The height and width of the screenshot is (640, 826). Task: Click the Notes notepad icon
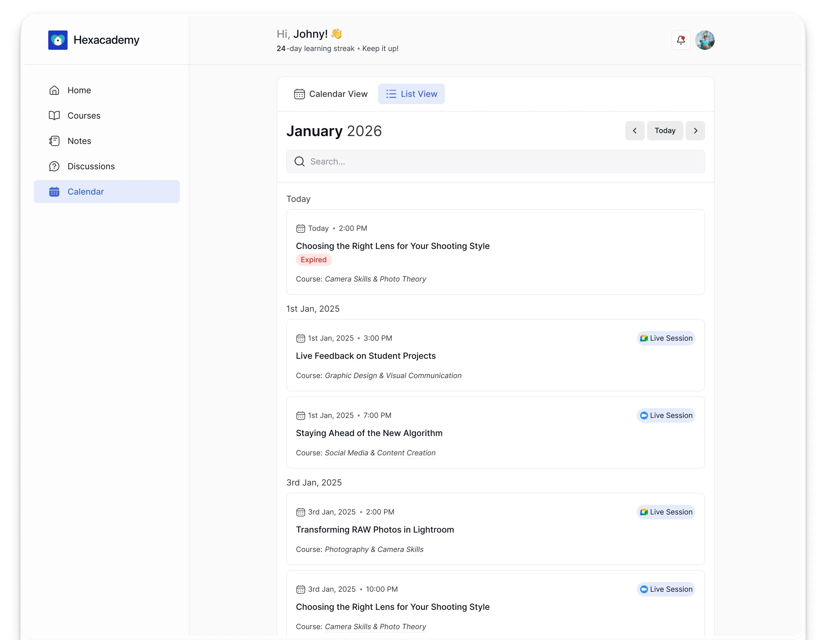55,141
